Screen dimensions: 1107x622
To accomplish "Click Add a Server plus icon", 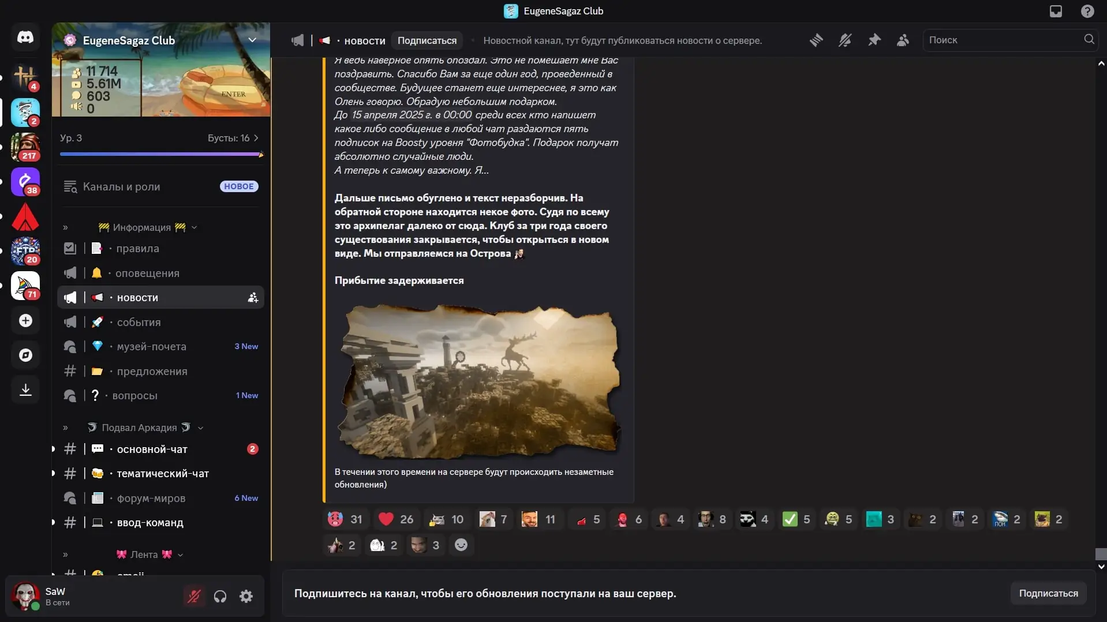I will tap(25, 321).
